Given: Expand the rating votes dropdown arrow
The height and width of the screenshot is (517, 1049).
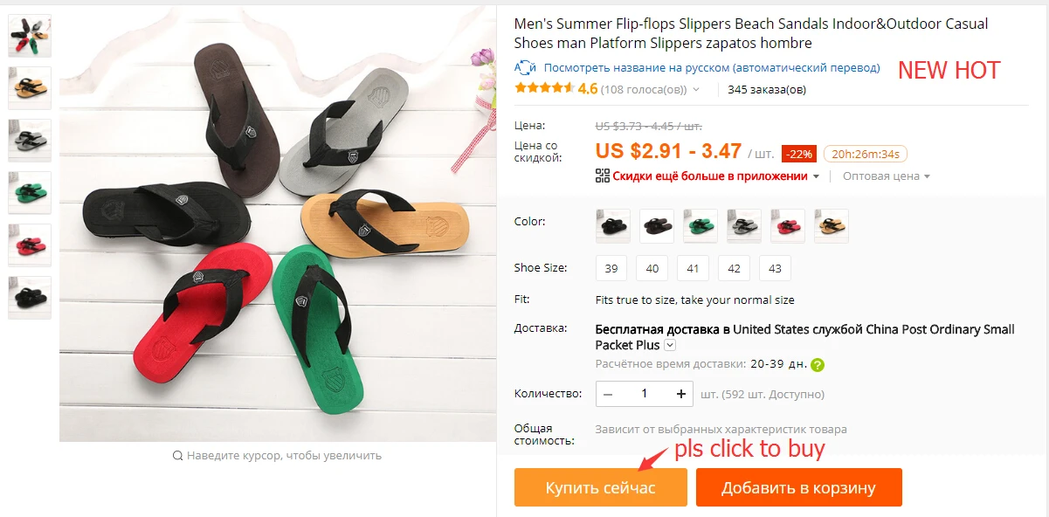Looking at the screenshot, I should pos(696,89).
